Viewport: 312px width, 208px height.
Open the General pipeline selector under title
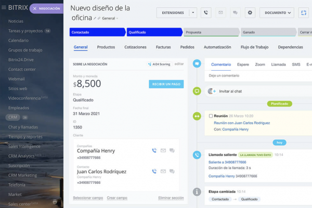pyautogui.click(x=109, y=18)
